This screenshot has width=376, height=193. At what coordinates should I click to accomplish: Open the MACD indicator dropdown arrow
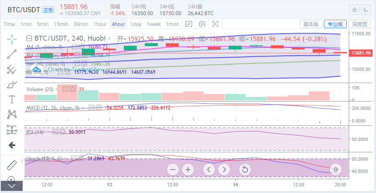[83, 108]
